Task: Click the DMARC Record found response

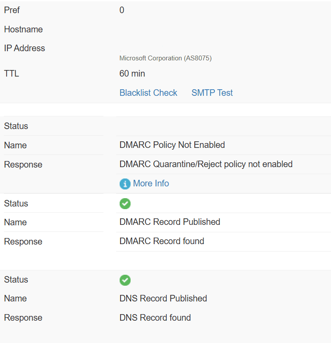Action: 162,241
